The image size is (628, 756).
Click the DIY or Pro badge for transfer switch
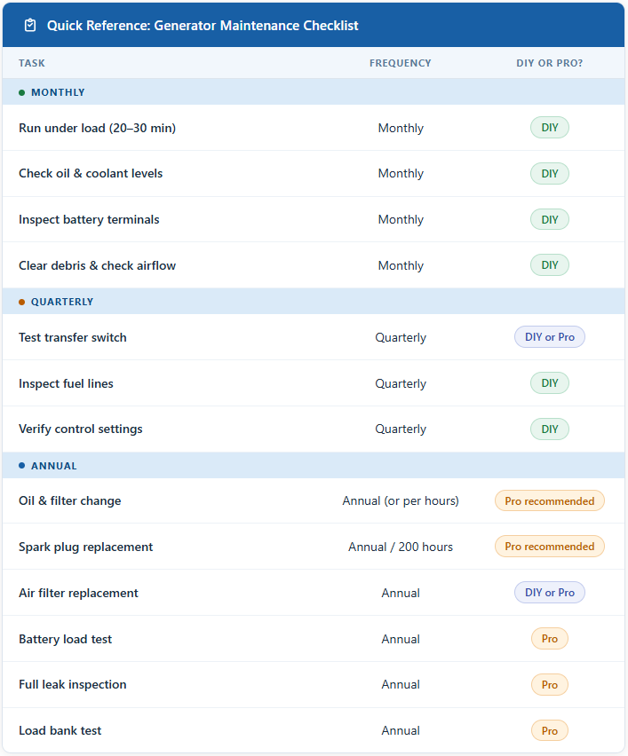(x=549, y=337)
